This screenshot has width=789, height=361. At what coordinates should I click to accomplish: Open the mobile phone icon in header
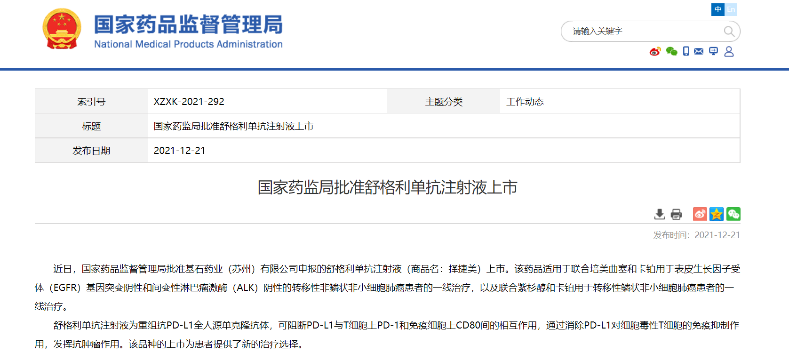(686, 51)
